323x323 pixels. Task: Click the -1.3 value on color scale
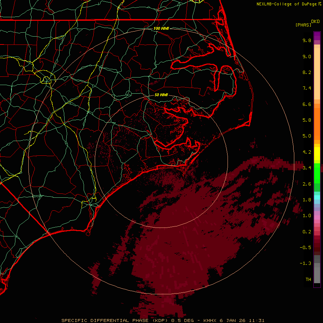(x=305, y=263)
